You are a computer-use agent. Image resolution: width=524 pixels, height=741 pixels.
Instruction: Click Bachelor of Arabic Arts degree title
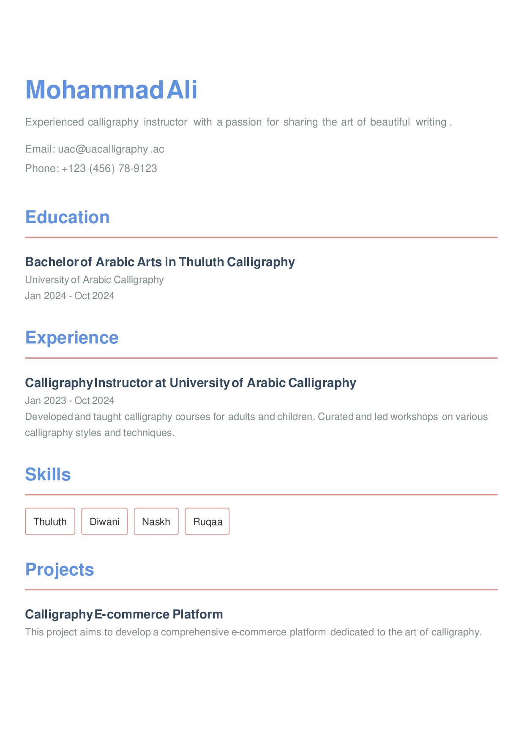pos(160,262)
